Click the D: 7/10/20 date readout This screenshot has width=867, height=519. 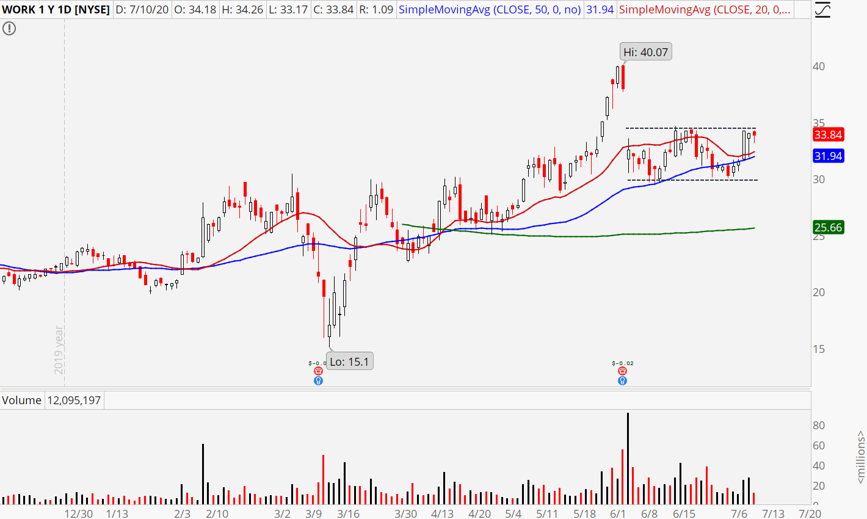coord(142,10)
